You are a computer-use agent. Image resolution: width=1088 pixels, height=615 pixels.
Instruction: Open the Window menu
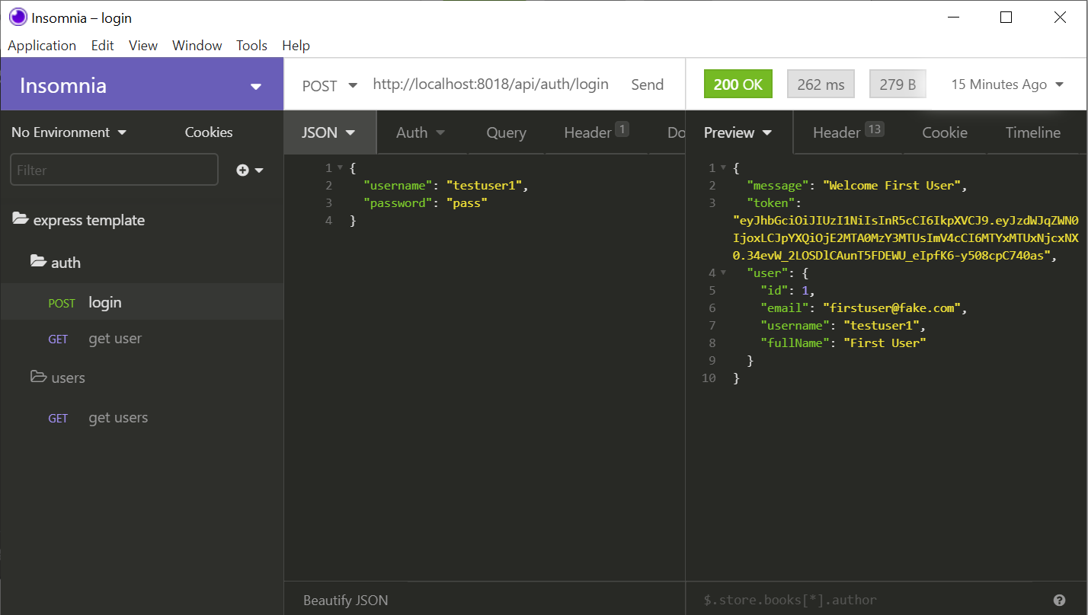pos(197,46)
